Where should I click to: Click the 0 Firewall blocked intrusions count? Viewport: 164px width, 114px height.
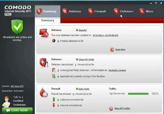point(73,94)
